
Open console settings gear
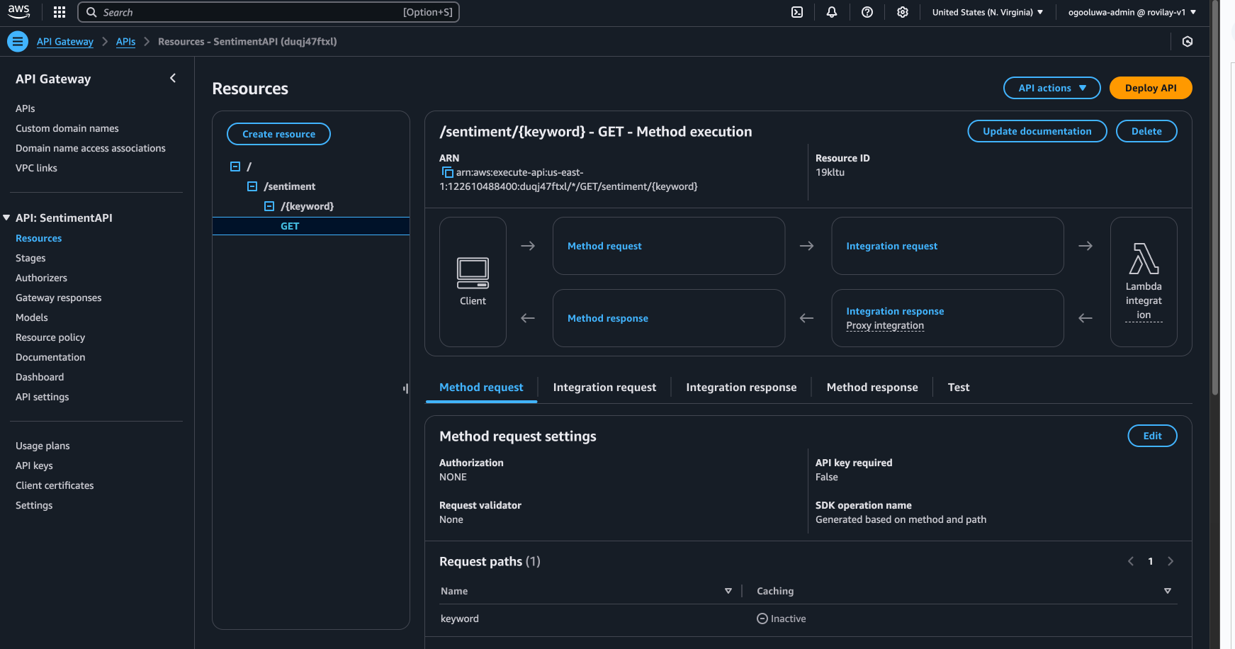click(x=903, y=12)
